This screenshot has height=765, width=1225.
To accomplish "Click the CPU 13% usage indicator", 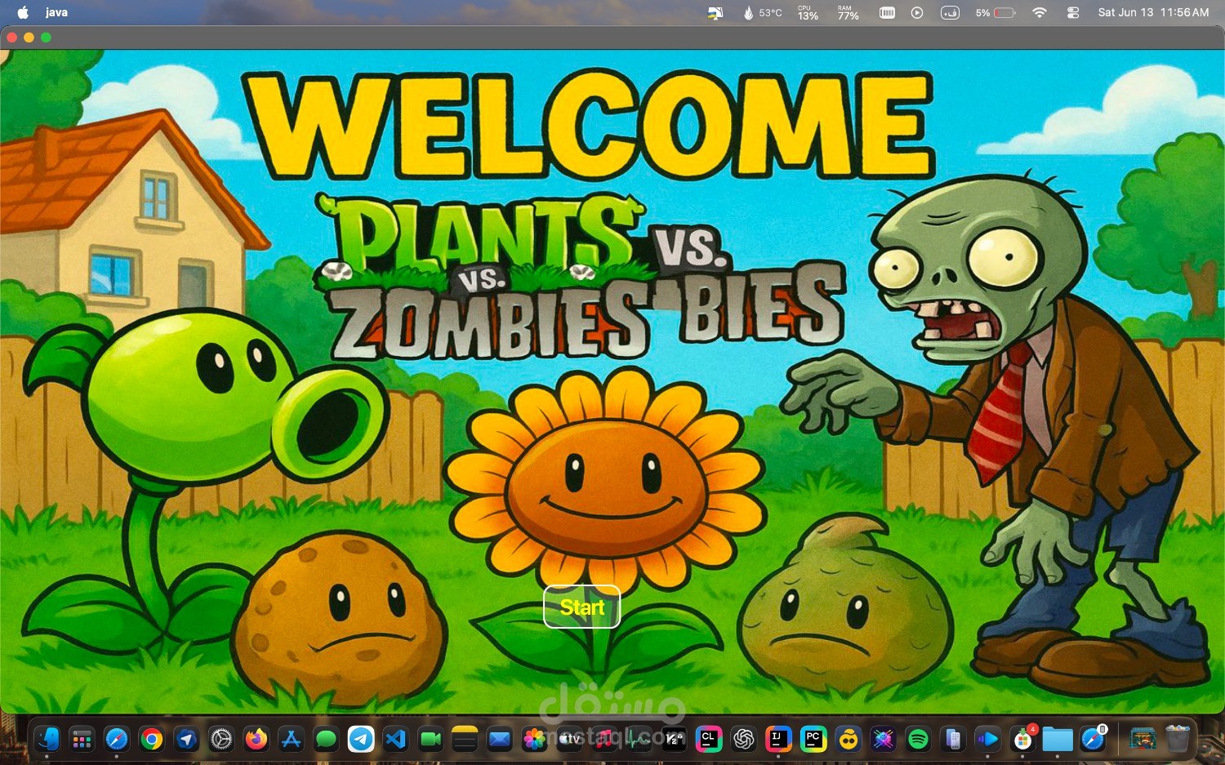I will tap(808, 12).
